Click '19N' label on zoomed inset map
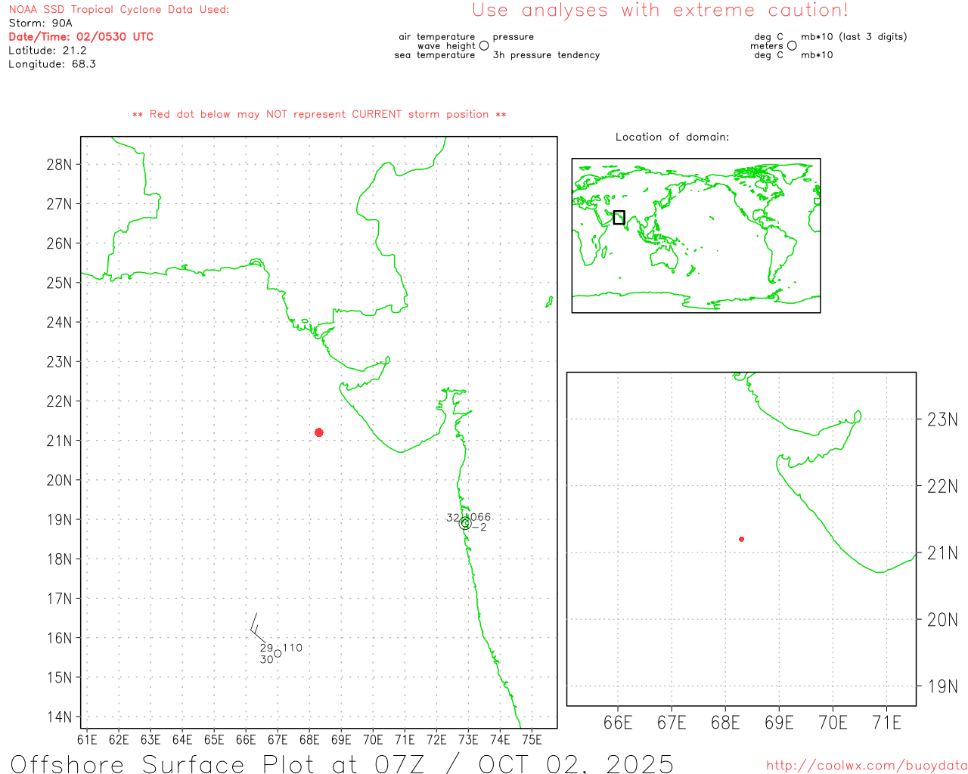This screenshot has width=968, height=774. [942, 687]
